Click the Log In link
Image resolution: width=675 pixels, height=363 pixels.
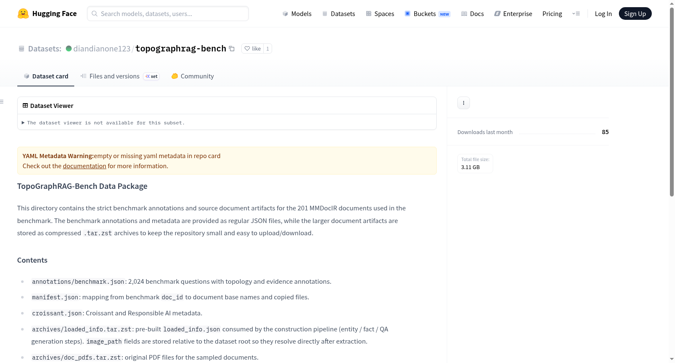tap(603, 13)
